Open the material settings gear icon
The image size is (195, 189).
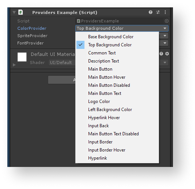pos(167,54)
